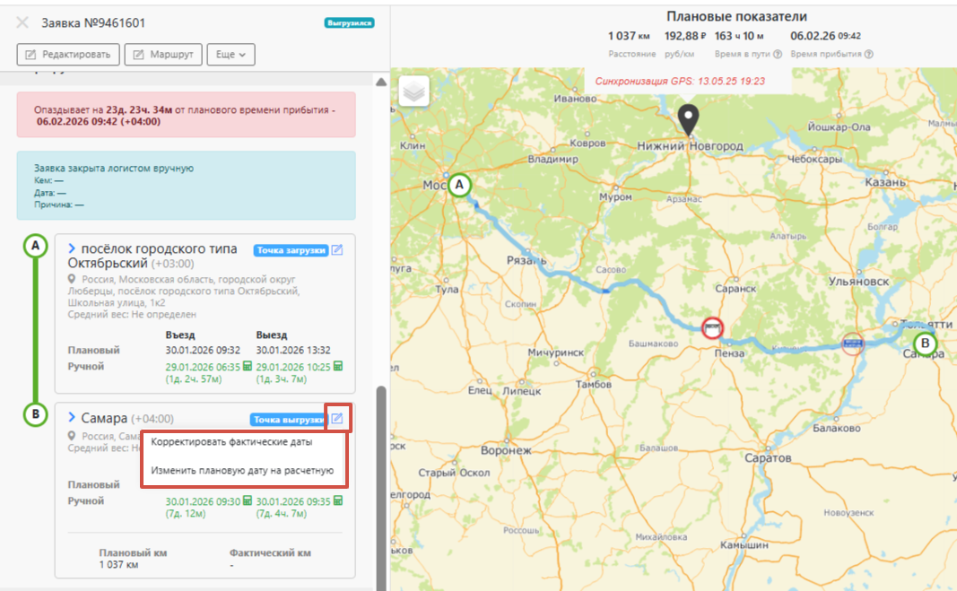Image resolution: width=957 pixels, height=591 pixels.
Task: Click the Точка загрузки badge
Action: tap(291, 250)
